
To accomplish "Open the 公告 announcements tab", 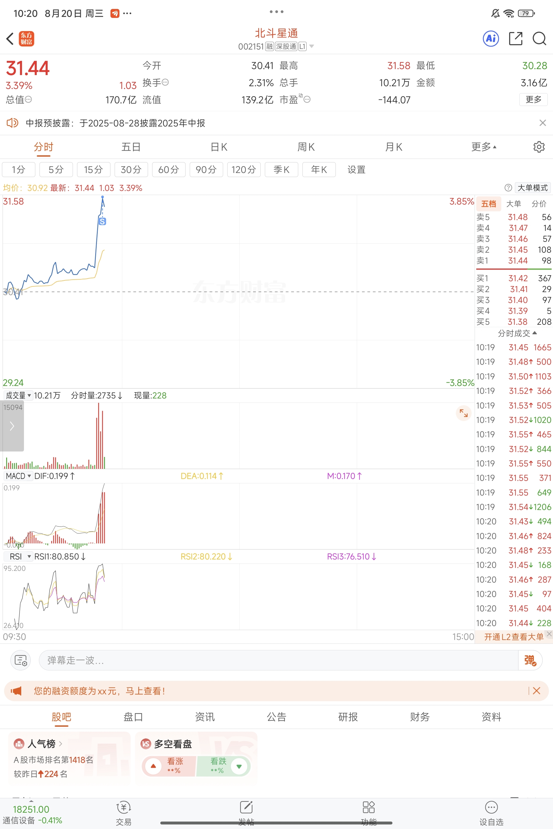I will click(276, 717).
